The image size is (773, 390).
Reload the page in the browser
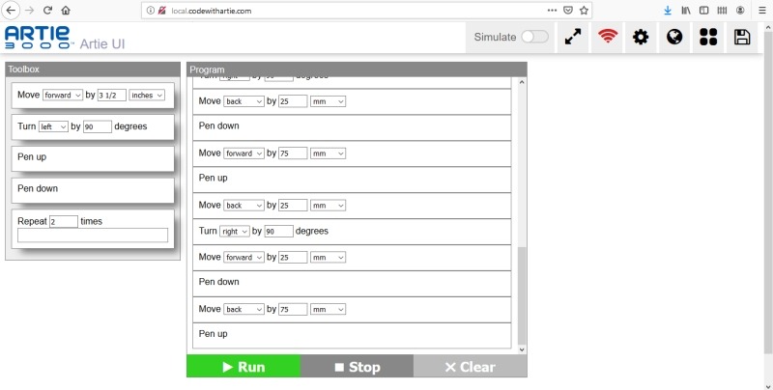pos(47,10)
